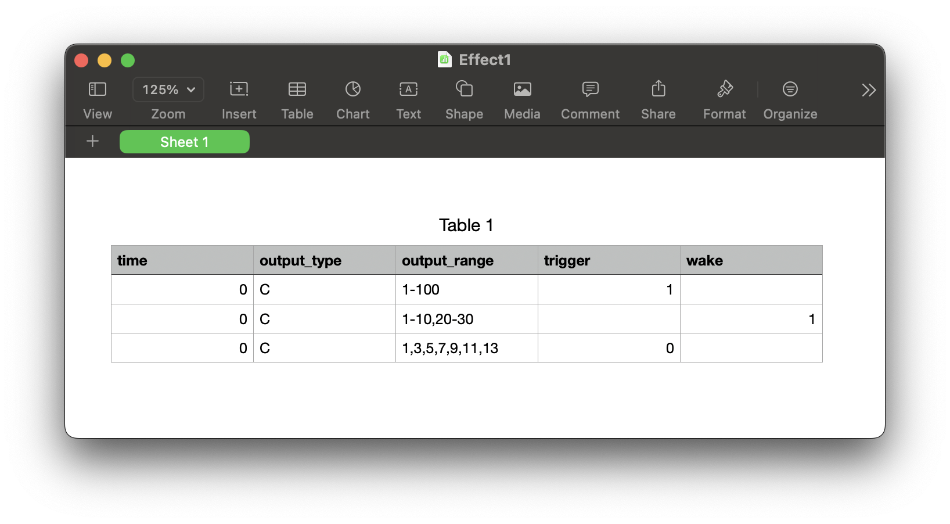This screenshot has height=524, width=950.
Task: Open the Insert menu icon
Action: coord(238,99)
